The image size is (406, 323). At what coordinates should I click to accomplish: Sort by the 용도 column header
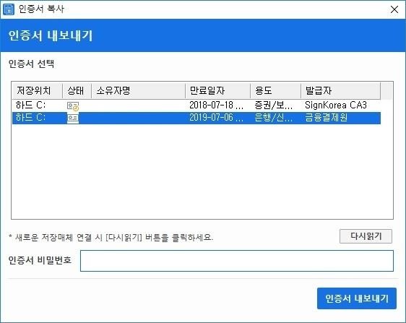[x=275, y=90]
